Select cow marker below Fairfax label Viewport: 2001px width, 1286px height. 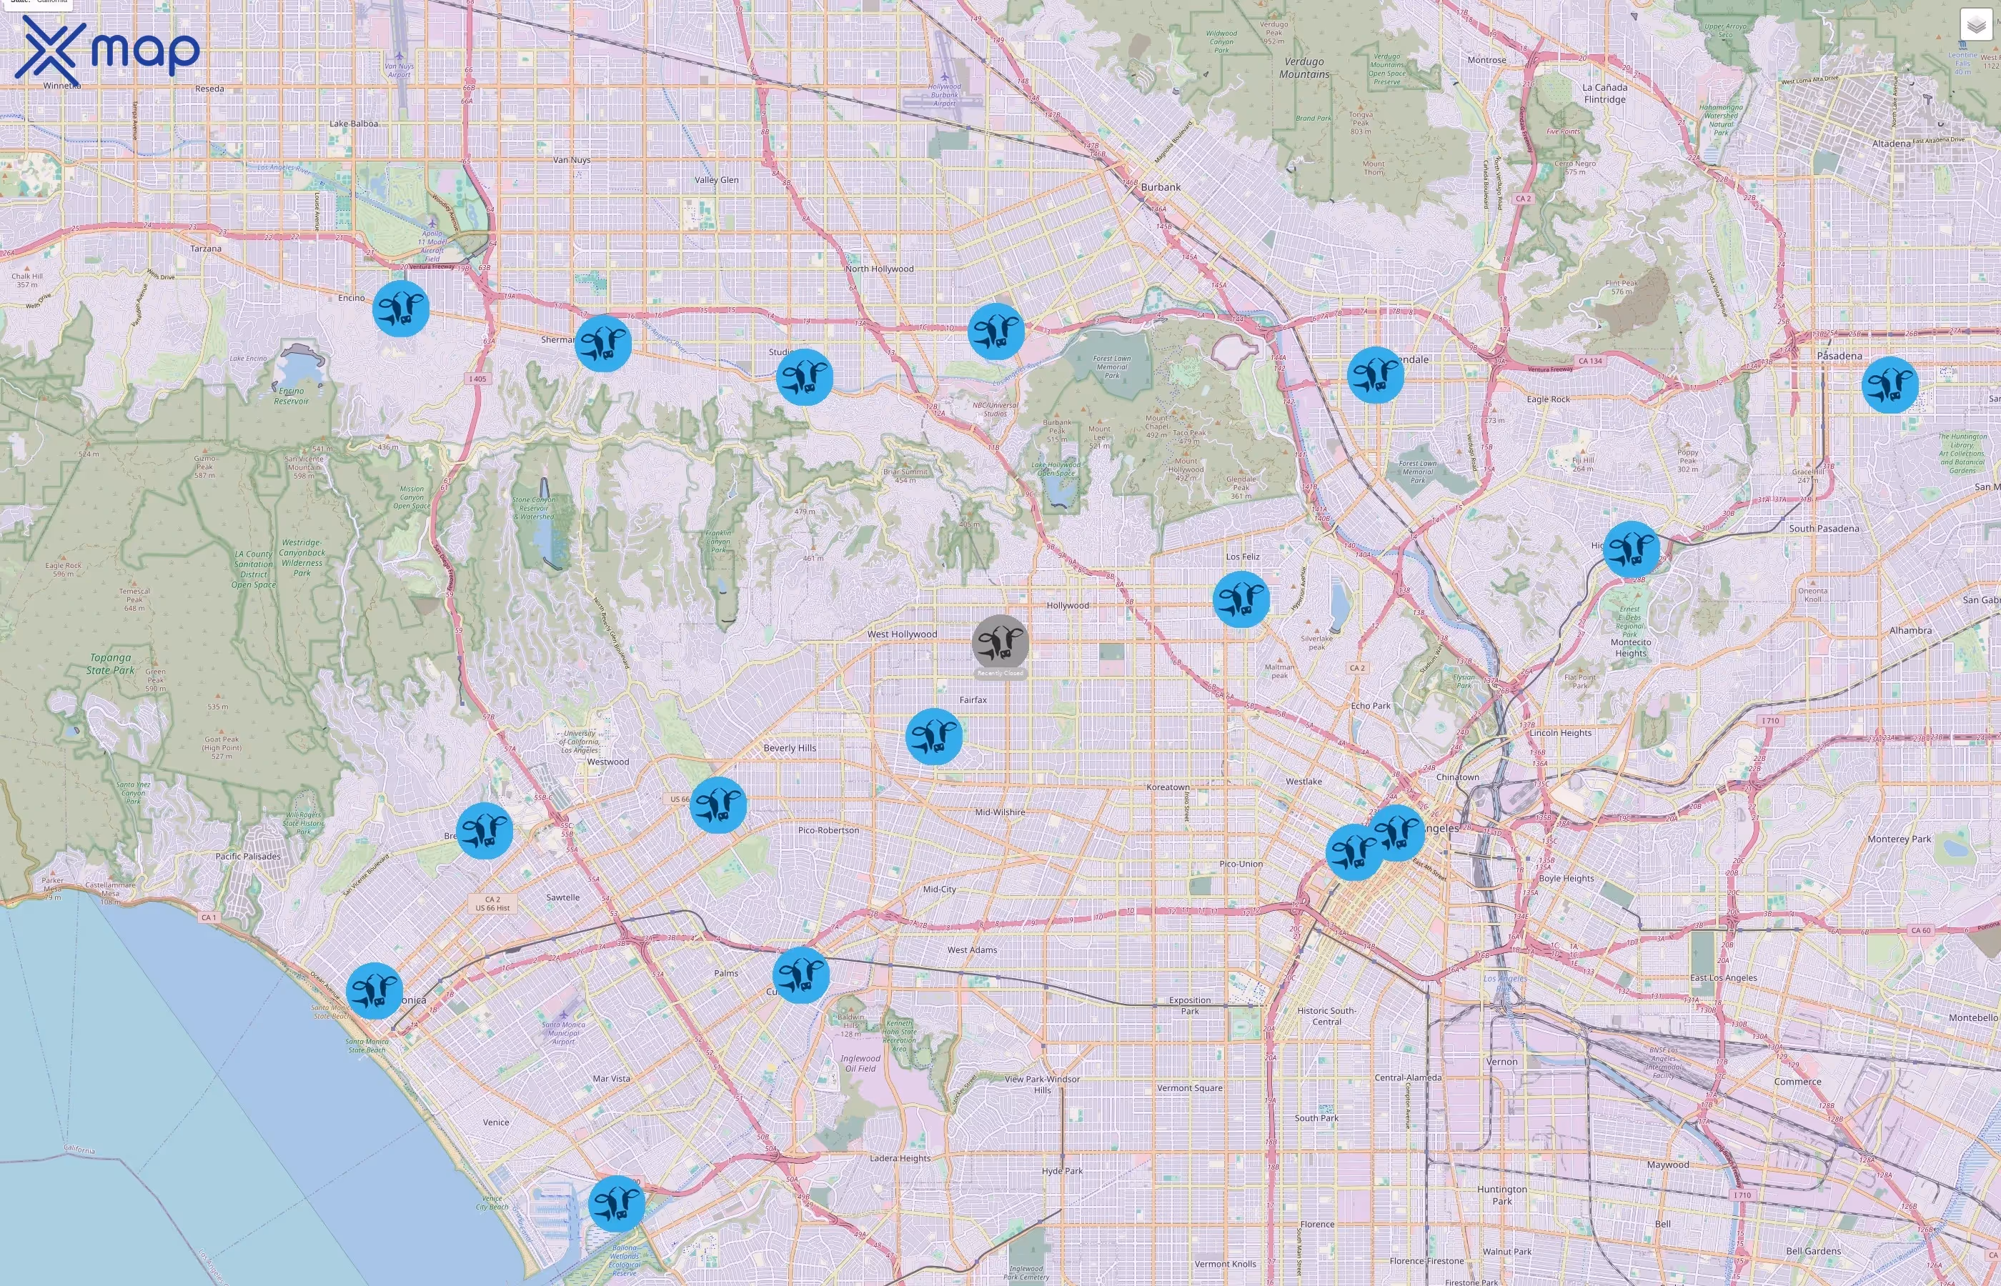[x=934, y=737]
